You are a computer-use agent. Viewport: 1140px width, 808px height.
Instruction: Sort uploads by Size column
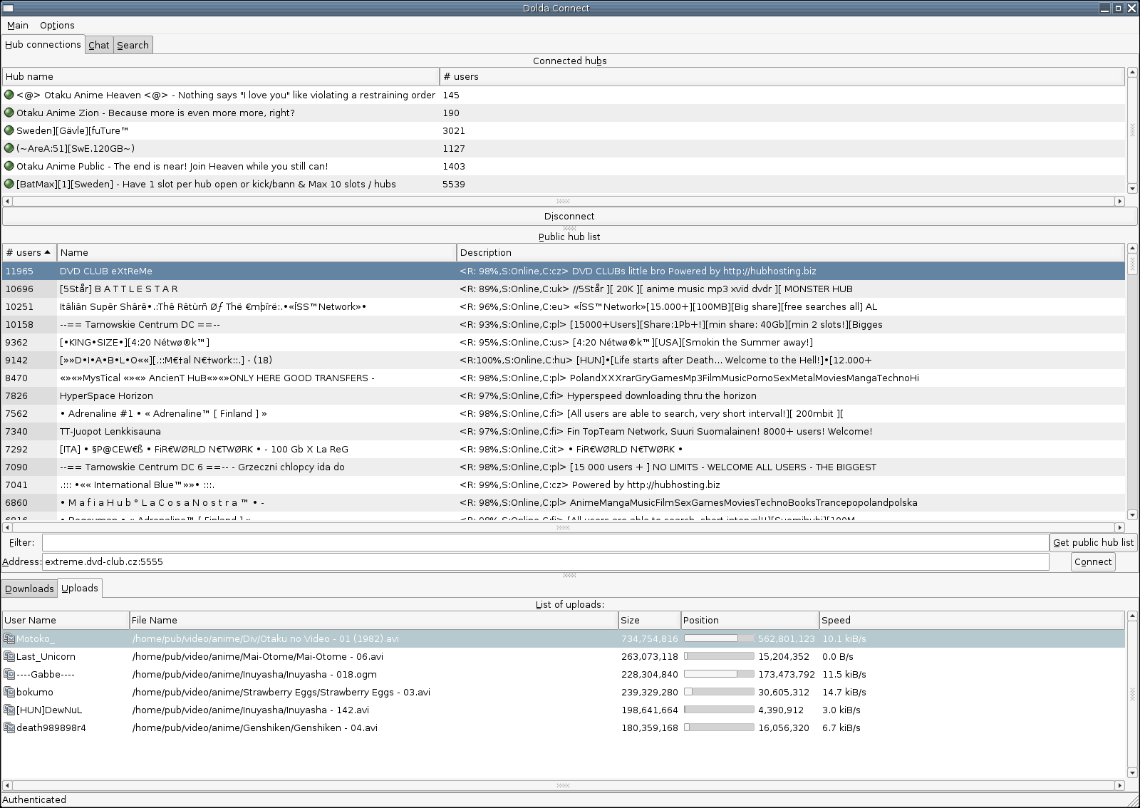(x=649, y=620)
